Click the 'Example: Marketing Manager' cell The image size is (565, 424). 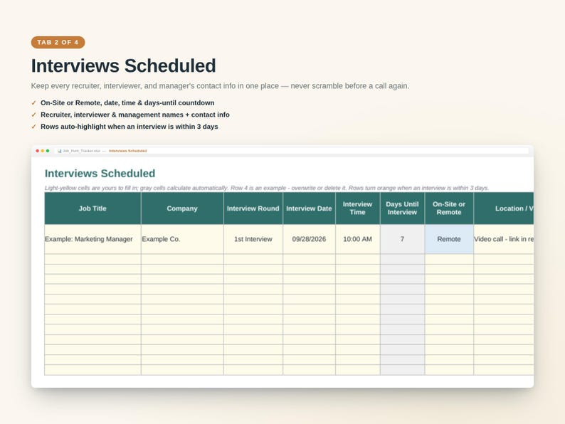(93, 239)
